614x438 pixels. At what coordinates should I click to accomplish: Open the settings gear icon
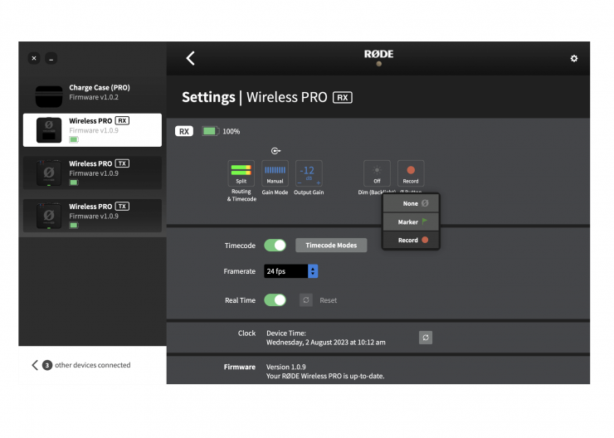coord(573,59)
